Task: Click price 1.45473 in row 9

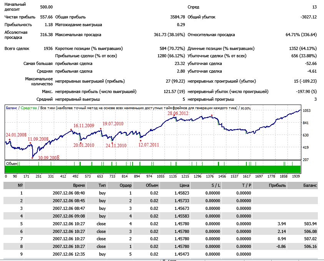Action: point(182,254)
